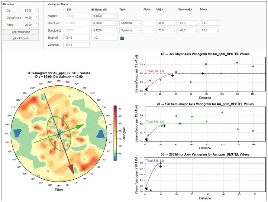Click the nugget handle on the major axis variogram
The height and width of the screenshot is (202, 268).
[x=146, y=89]
